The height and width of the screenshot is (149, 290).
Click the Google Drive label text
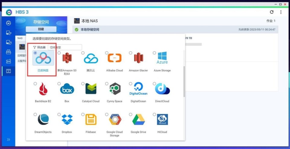(x=138, y=132)
